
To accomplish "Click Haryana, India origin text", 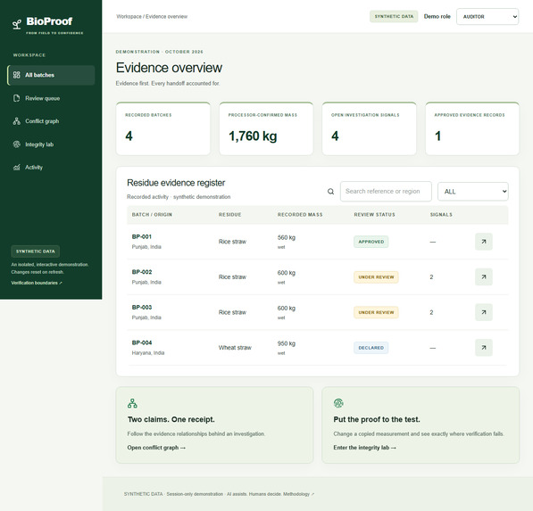I will (x=148, y=353).
